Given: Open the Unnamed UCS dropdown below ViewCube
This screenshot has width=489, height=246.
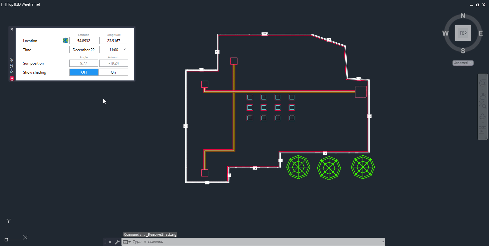Looking at the screenshot, I should [x=463, y=63].
